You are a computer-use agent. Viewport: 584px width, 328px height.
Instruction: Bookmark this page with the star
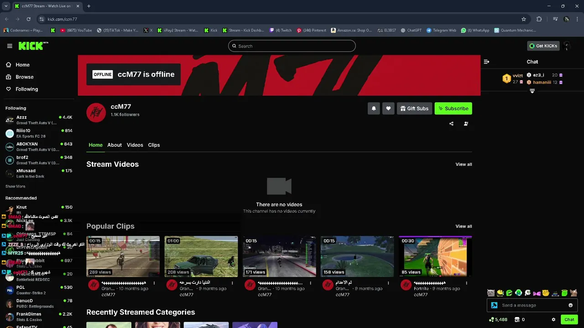click(x=524, y=19)
